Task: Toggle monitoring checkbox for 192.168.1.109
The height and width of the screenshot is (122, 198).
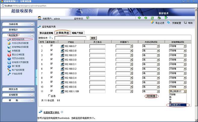Action: (x=52, y=91)
